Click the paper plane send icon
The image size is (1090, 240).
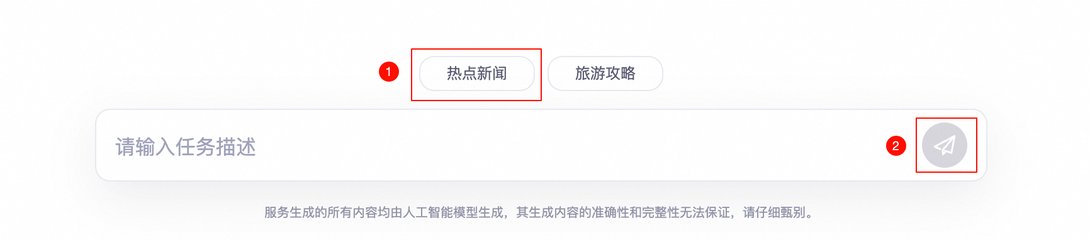coord(945,146)
